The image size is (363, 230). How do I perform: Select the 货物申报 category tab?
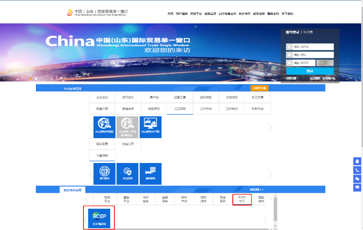click(232, 97)
